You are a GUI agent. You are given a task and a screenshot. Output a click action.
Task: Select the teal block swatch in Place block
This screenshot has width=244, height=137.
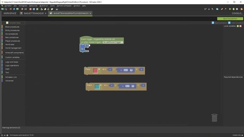click(x=97, y=86)
